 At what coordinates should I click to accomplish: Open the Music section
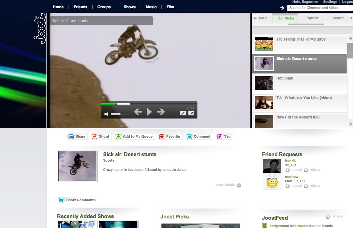(x=151, y=7)
